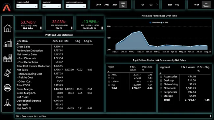Viewport: 214px width, 120px height.
Task: Compare vs LY
Action: click(197, 5)
